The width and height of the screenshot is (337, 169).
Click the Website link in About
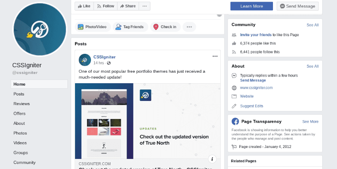(x=247, y=96)
